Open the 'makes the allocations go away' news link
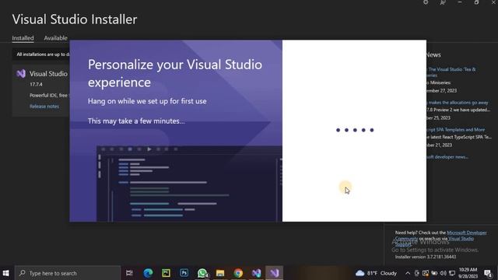The height and width of the screenshot is (280, 498). (x=458, y=103)
